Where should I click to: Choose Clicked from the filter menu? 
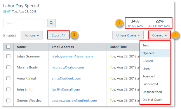[x=155, y=61]
